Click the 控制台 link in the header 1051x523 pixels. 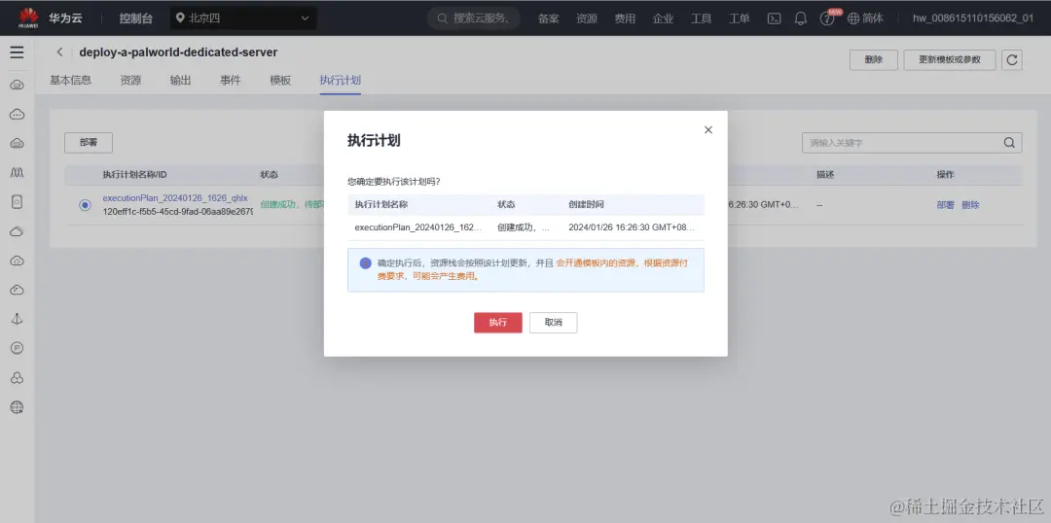tap(135, 18)
